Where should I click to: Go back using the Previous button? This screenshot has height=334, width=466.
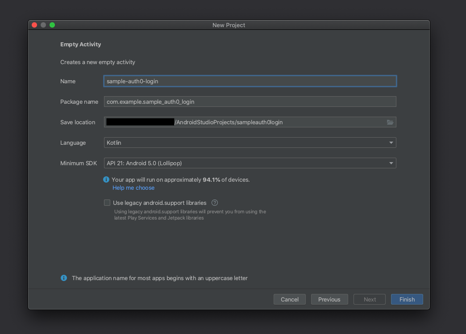click(329, 299)
